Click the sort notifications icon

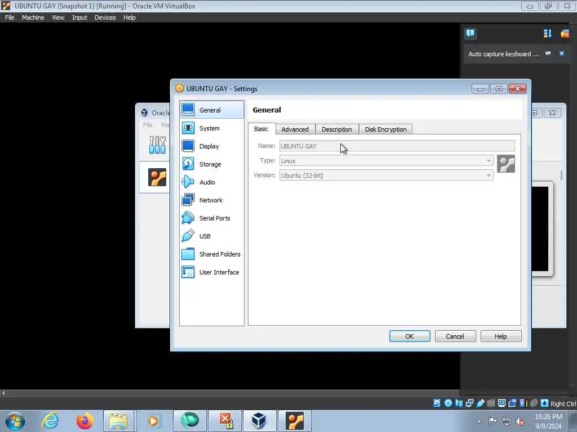548,34
